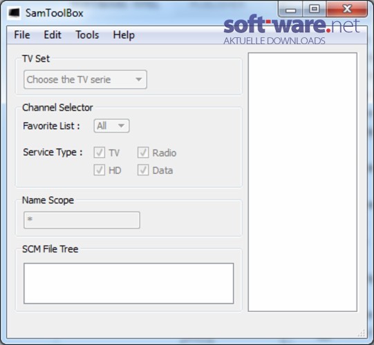Toggle the TV service type checkbox
Screen dimensions: 374x345
pos(100,152)
